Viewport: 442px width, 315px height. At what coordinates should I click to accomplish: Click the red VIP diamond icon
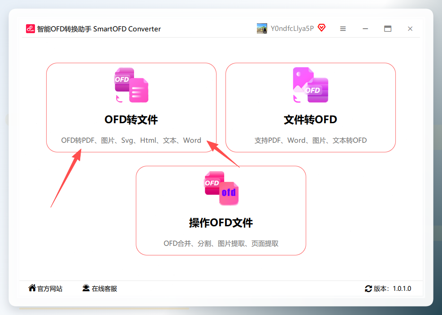(x=321, y=28)
